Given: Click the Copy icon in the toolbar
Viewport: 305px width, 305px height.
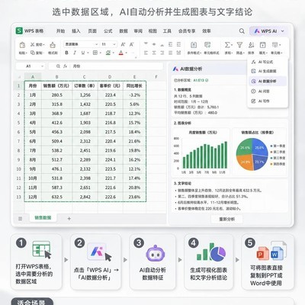Looking at the screenshot, I should pyautogui.click(x=33, y=53).
